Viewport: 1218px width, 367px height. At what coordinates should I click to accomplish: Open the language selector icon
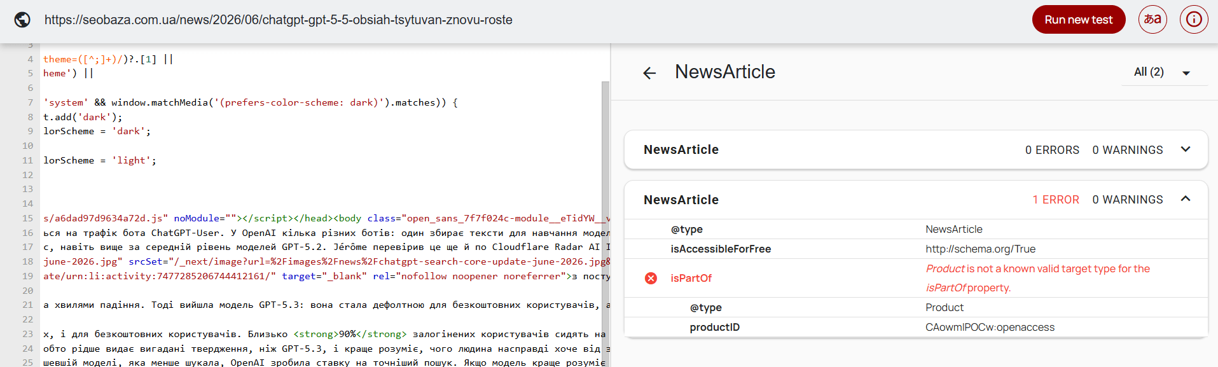(x=1152, y=19)
